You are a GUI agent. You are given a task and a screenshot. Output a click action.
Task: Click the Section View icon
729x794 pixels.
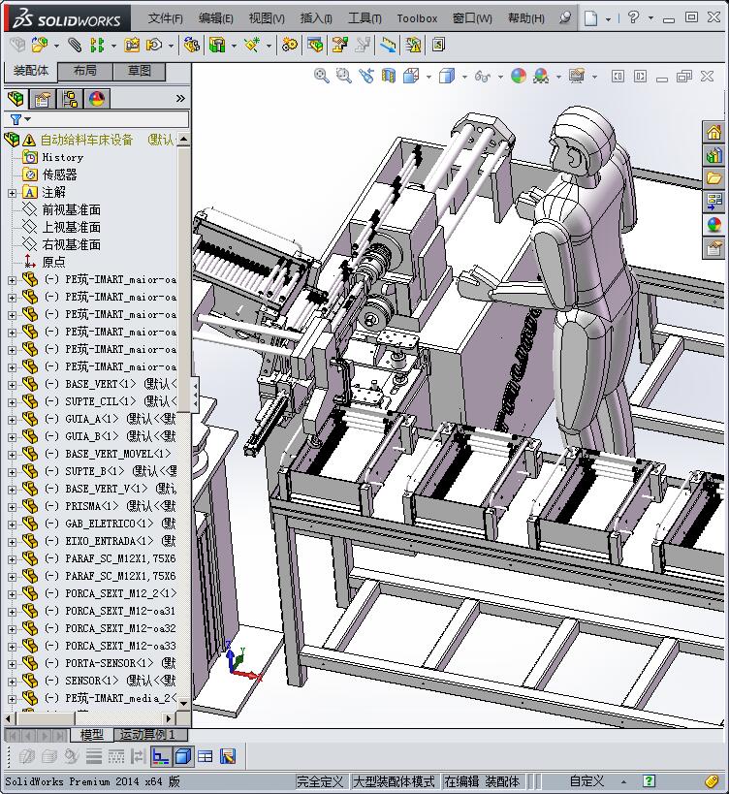tap(389, 76)
